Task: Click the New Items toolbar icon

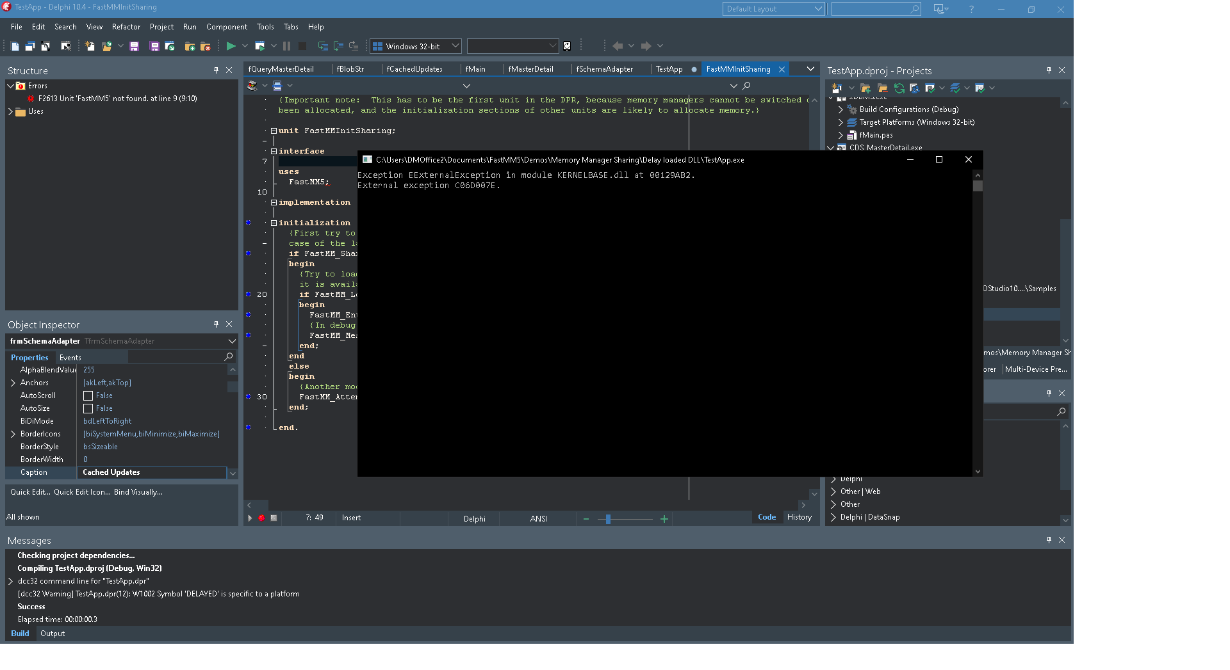Action: click(90, 46)
